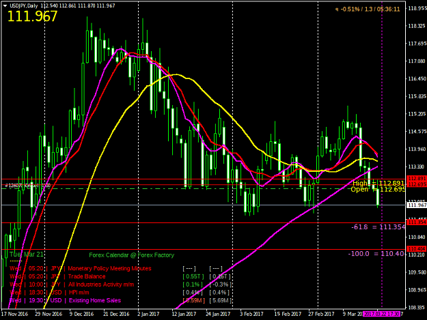The width and height of the screenshot is (427, 320).
Task: Select the white 111.967 current price tag
Action: pyautogui.click(x=417, y=205)
